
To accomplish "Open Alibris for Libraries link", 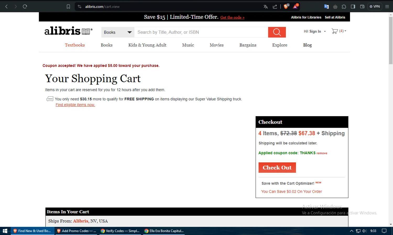I will click(306, 17).
